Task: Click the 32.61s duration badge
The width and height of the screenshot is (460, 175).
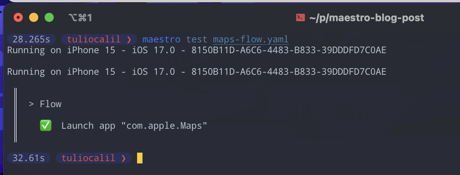Action: (29, 158)
